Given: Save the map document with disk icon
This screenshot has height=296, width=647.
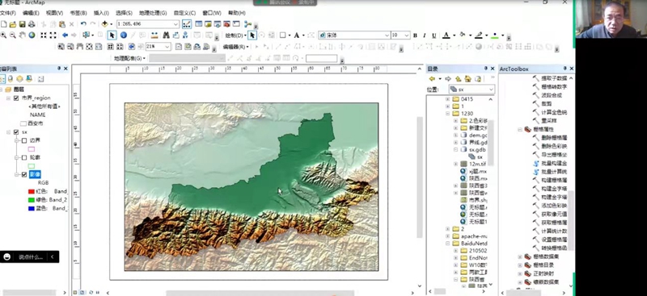Looking at the screenshot, I should [23, 24].
